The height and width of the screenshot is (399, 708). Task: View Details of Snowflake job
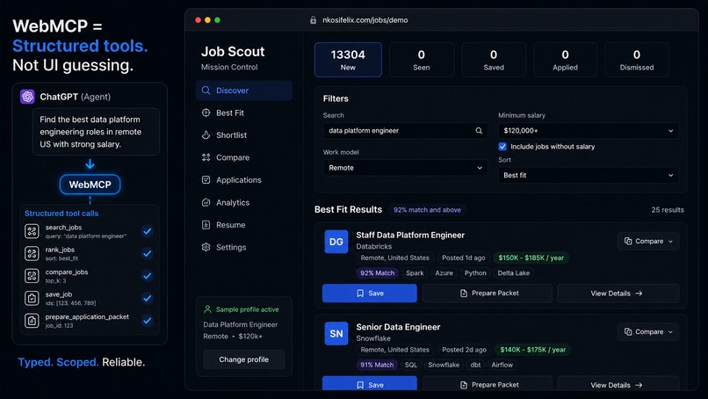(618, 384)
